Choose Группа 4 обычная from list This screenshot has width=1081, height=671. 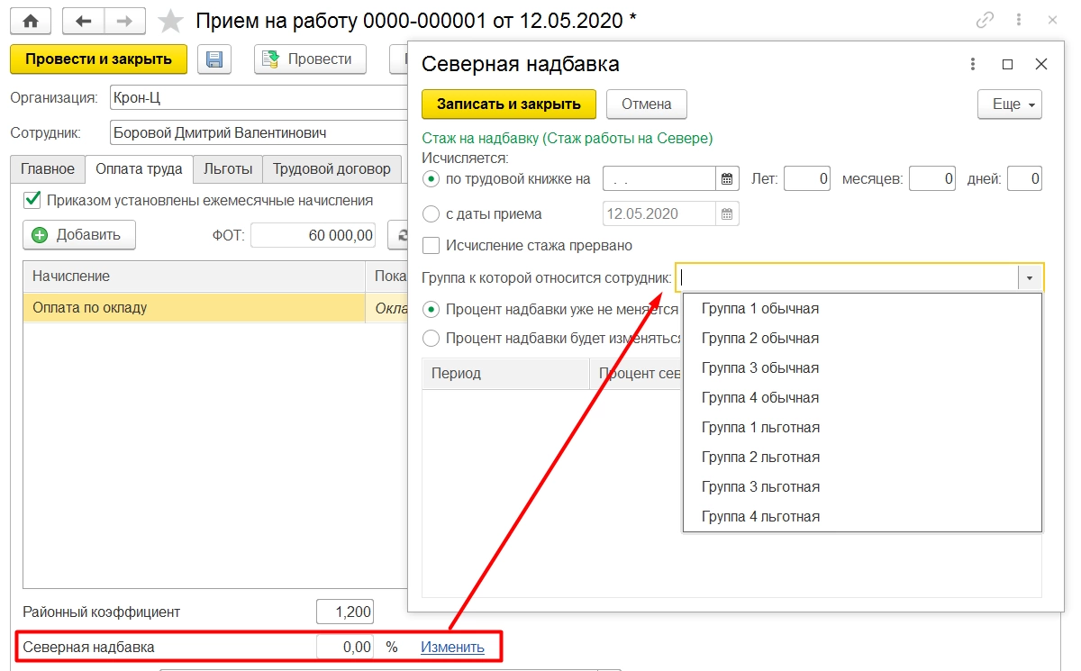[x=862, y=398]
